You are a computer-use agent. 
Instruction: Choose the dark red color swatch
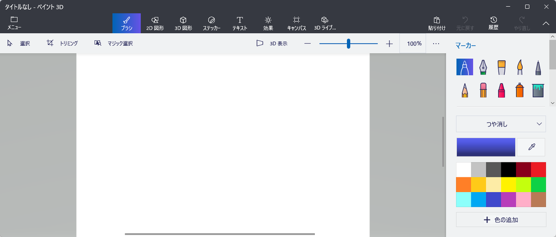524,169
